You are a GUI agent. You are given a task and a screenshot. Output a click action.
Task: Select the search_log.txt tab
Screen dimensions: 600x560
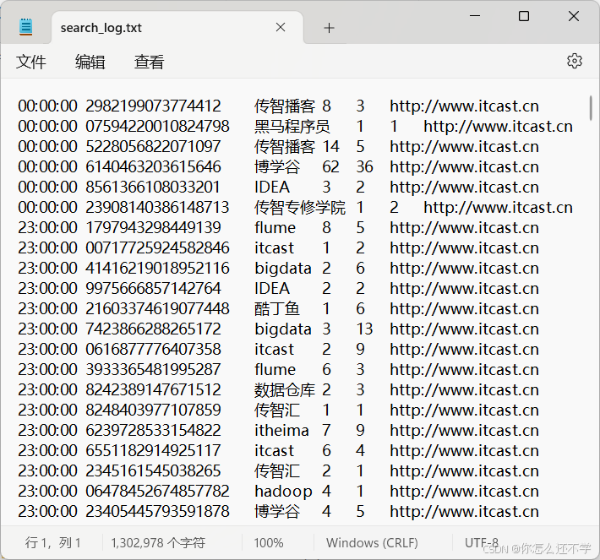(x=177, y=28)
